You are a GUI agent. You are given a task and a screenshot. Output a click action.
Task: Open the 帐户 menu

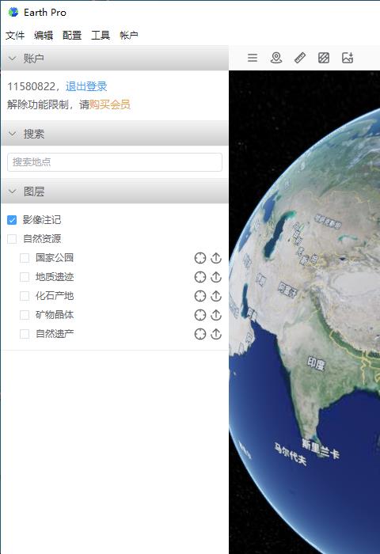(x=129, y=35)
